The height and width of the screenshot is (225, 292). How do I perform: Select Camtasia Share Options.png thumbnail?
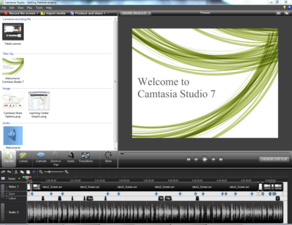(x=13, y=101)
